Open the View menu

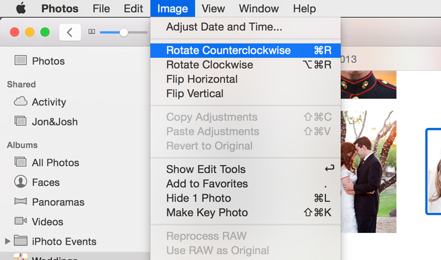pos(213,8)
